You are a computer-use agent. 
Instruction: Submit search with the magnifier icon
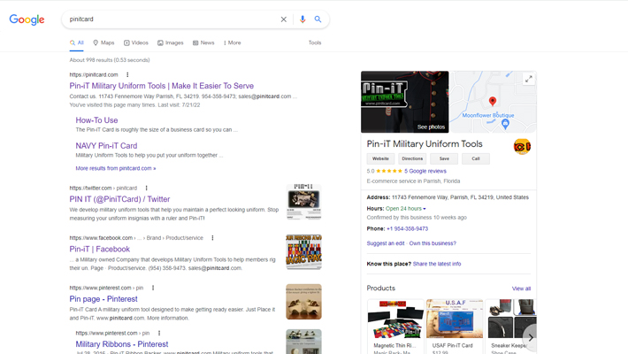point(318,19)
